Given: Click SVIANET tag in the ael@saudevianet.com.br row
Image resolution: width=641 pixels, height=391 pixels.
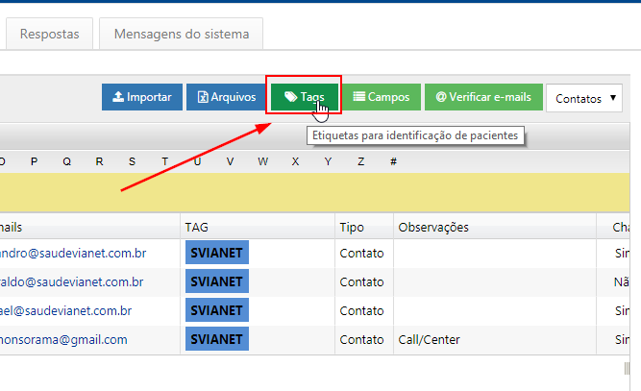Looking at the screenshot, I should (x=217, y=310).
